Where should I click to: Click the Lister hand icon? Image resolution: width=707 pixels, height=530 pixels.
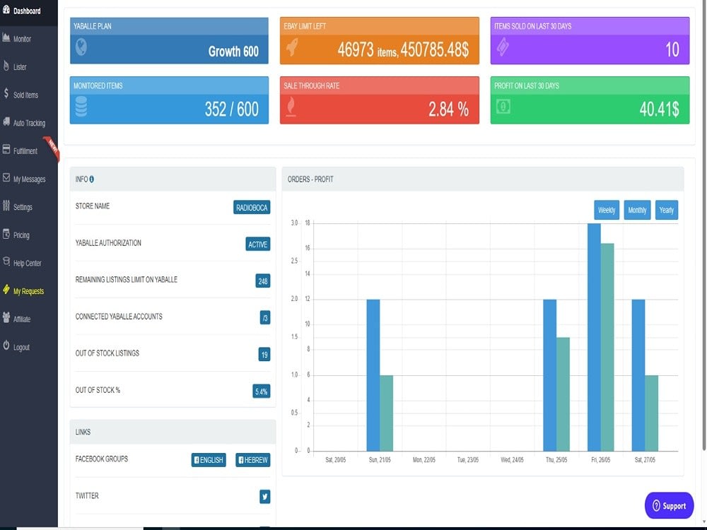[x=6, y=66]
